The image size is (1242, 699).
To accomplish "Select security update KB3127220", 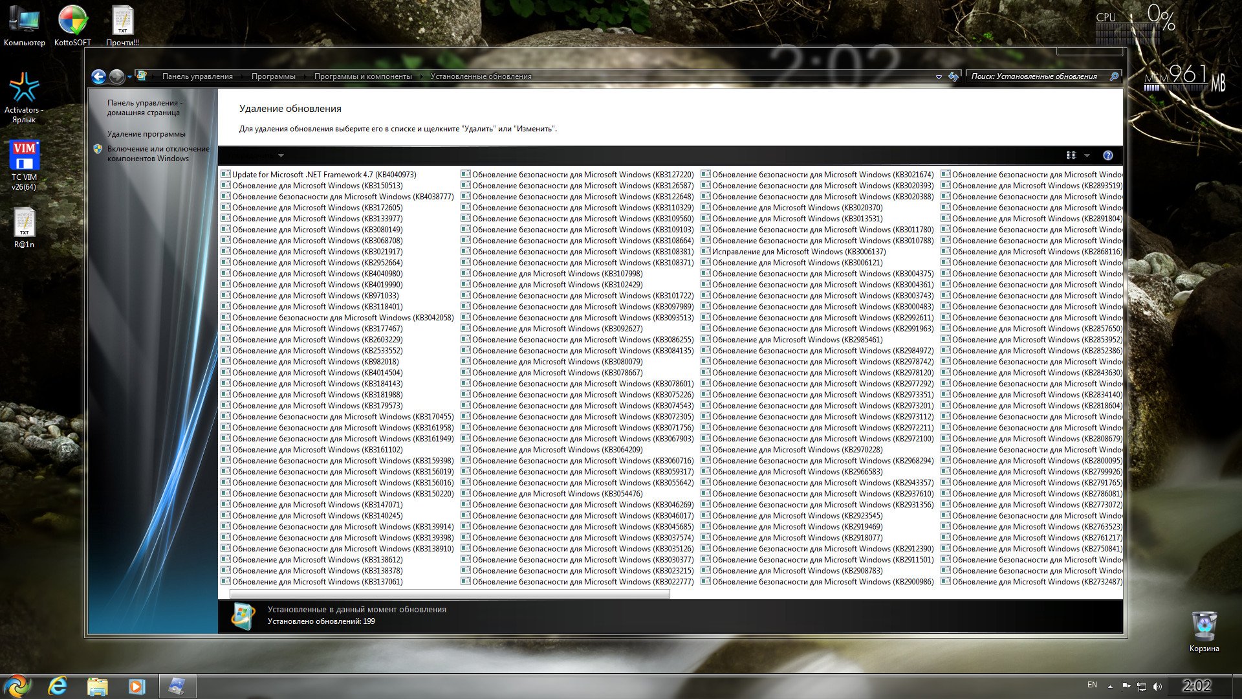I will pyautogui.click(x=578, y=175).
